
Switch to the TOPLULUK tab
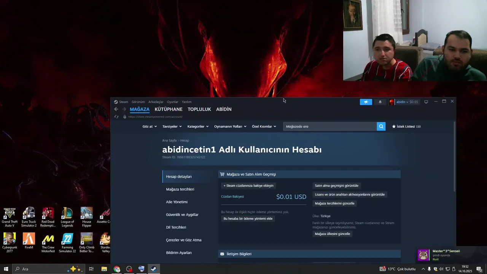pyautogui.click(x=199, y=109)
